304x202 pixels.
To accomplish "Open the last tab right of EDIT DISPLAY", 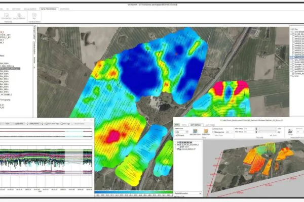I will coord(210,125).
